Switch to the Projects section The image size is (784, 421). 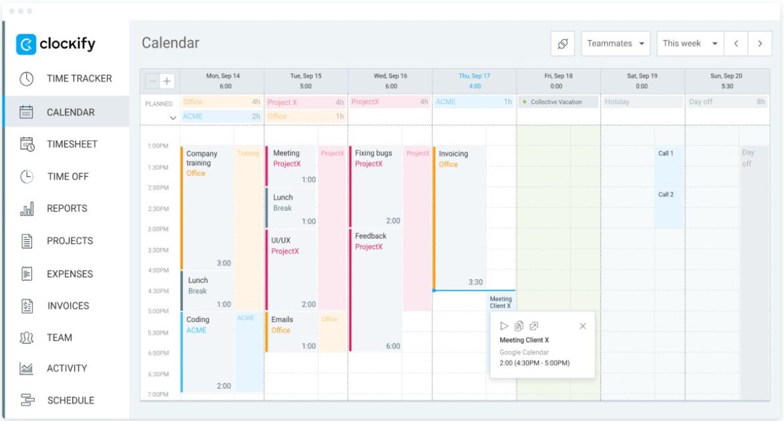[x=69, y=241]
